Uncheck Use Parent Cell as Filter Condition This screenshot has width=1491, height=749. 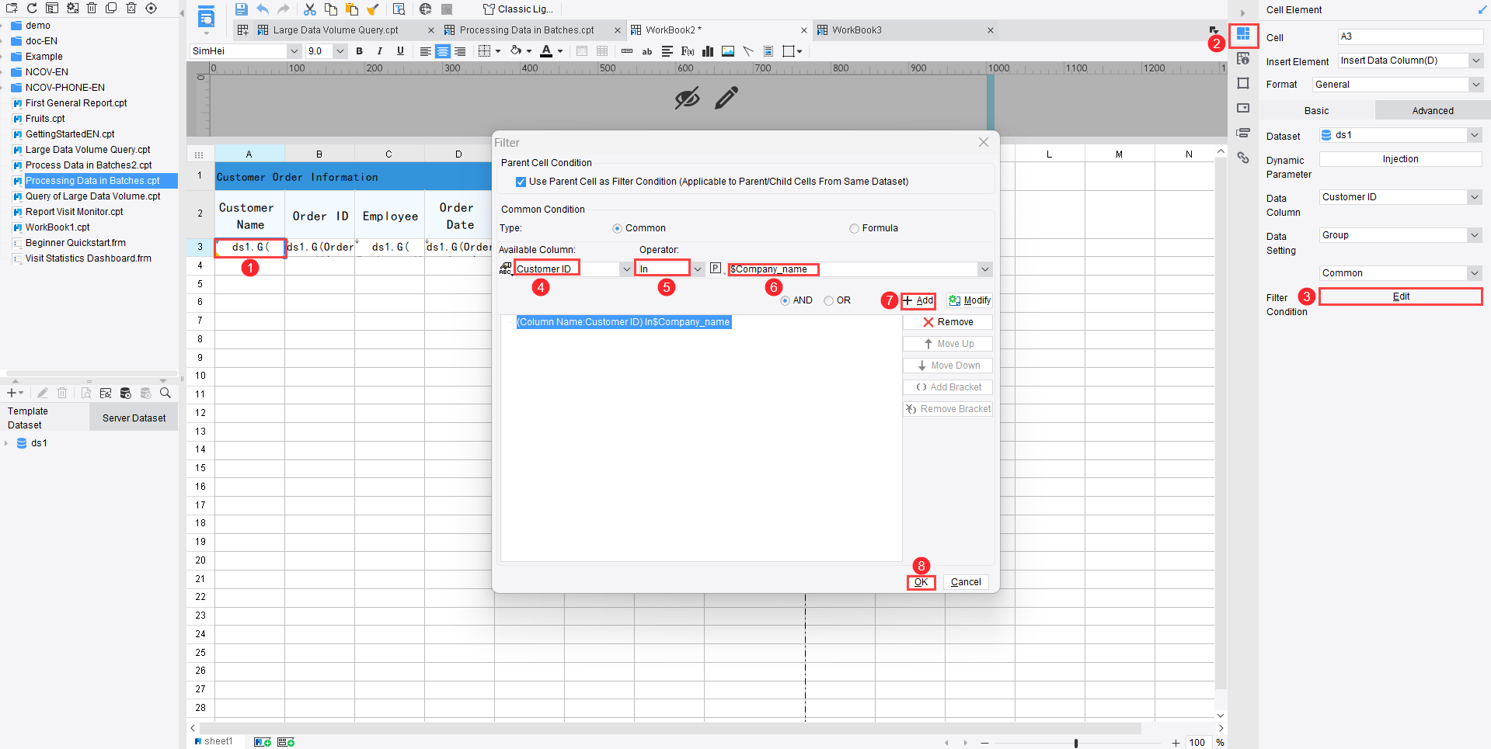pos(521,182)
